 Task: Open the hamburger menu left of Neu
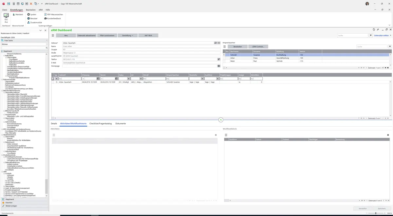tap(53, 35)
